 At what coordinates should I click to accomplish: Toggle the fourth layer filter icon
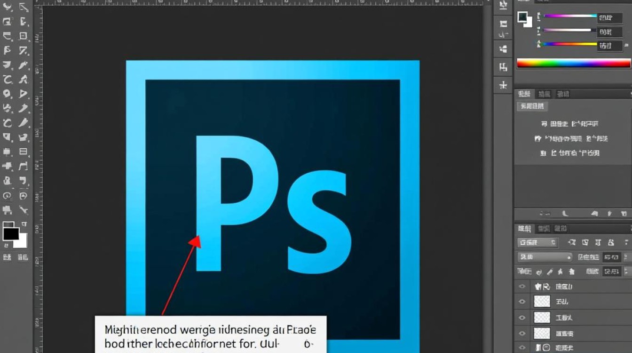pos(611,243)
